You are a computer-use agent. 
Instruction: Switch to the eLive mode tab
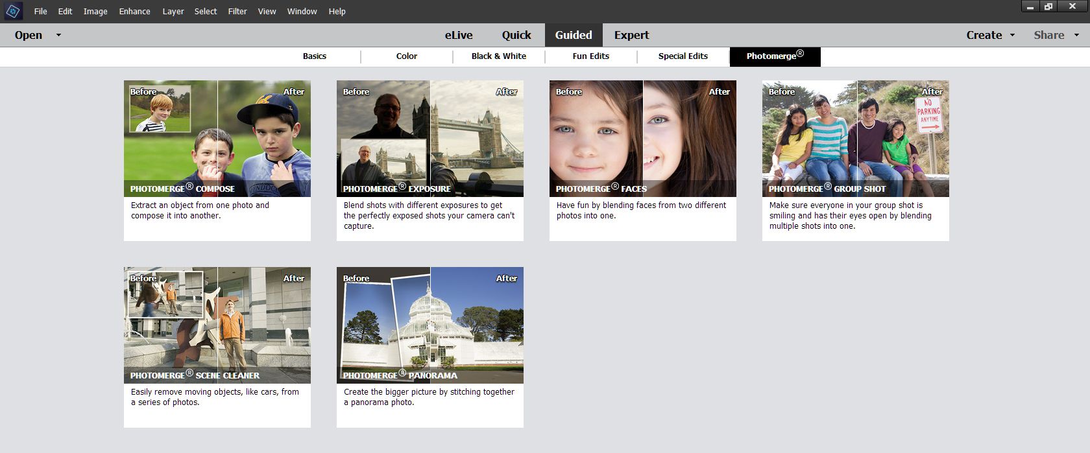pyautogui.click(x=459, y=35)
